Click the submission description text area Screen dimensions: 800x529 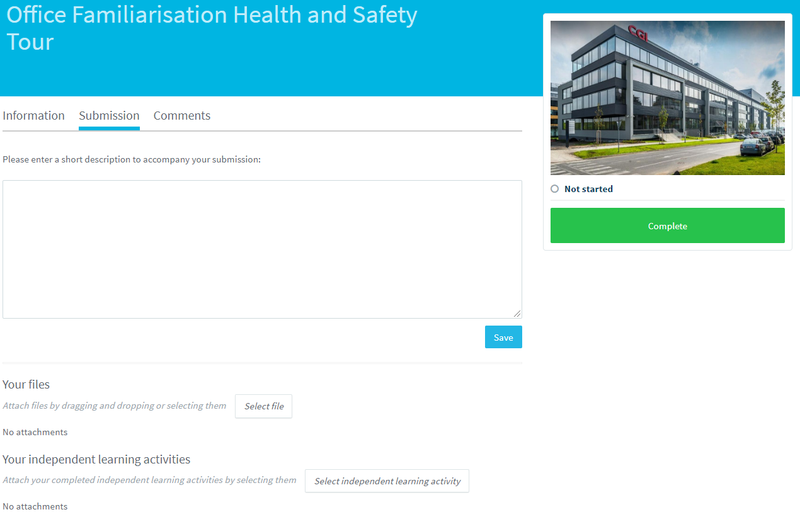(x=262, y=249)
